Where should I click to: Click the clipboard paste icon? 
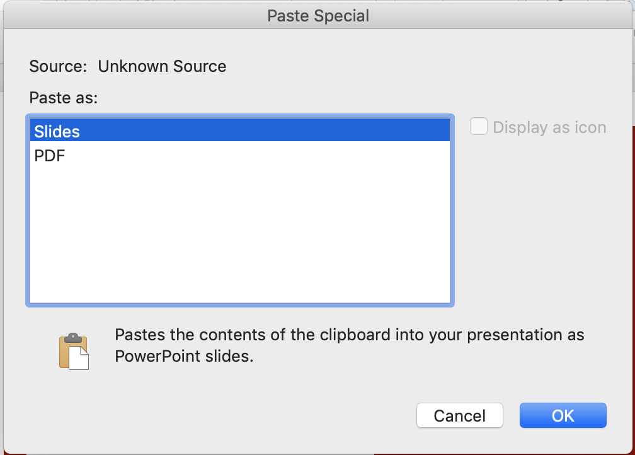click(73, 352)
